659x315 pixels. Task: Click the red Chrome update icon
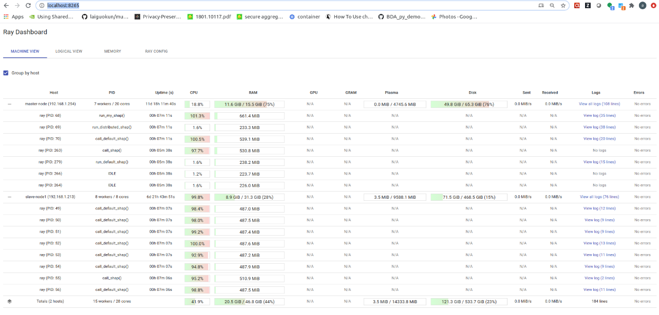653,6
